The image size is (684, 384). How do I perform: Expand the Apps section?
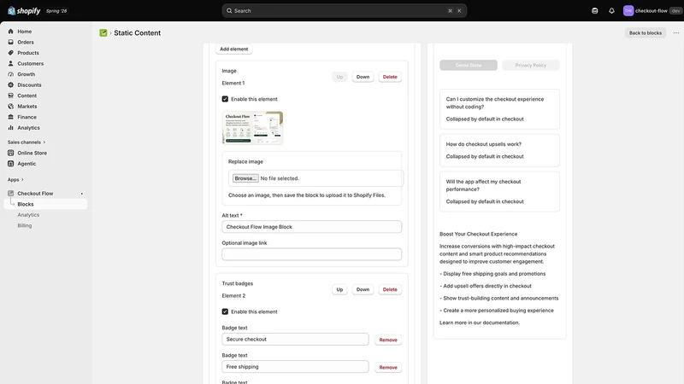[15, 180]
